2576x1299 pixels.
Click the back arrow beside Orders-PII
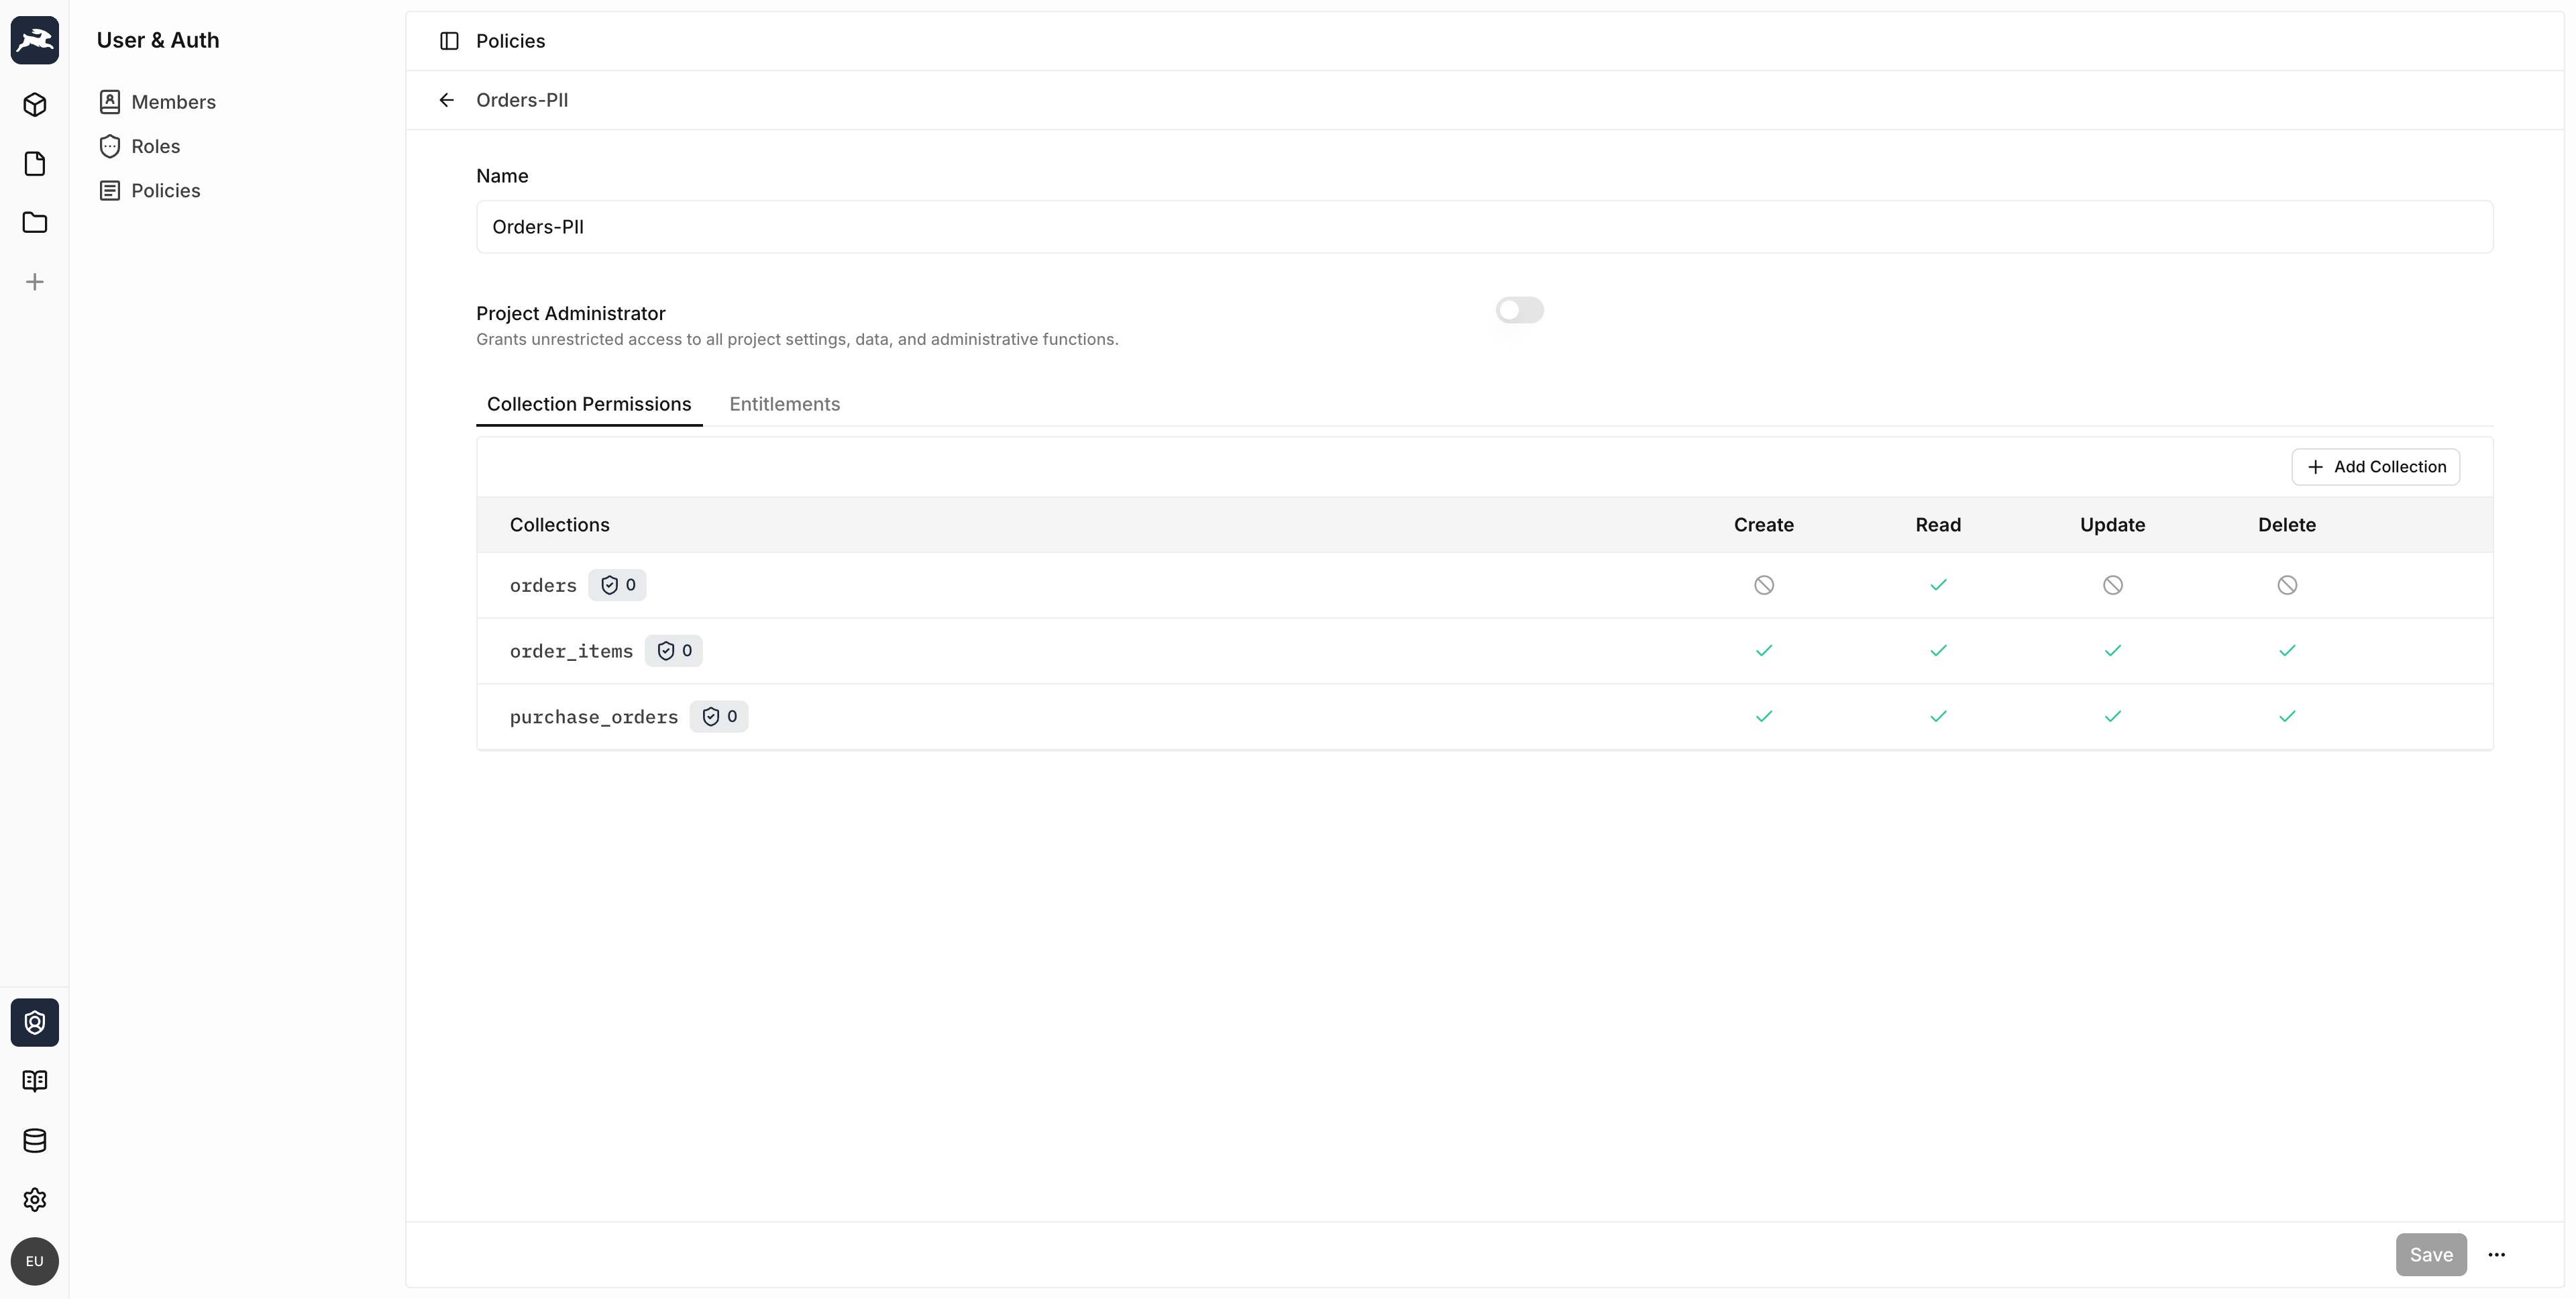point(446,100)
